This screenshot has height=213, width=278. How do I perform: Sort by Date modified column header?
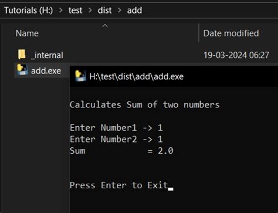click(x=231, y=33)
